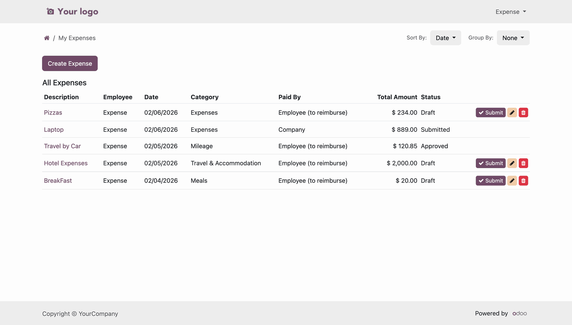This screenshot has height=325, width=572.
Task: Click the Category column header
Action: point(205,97)
